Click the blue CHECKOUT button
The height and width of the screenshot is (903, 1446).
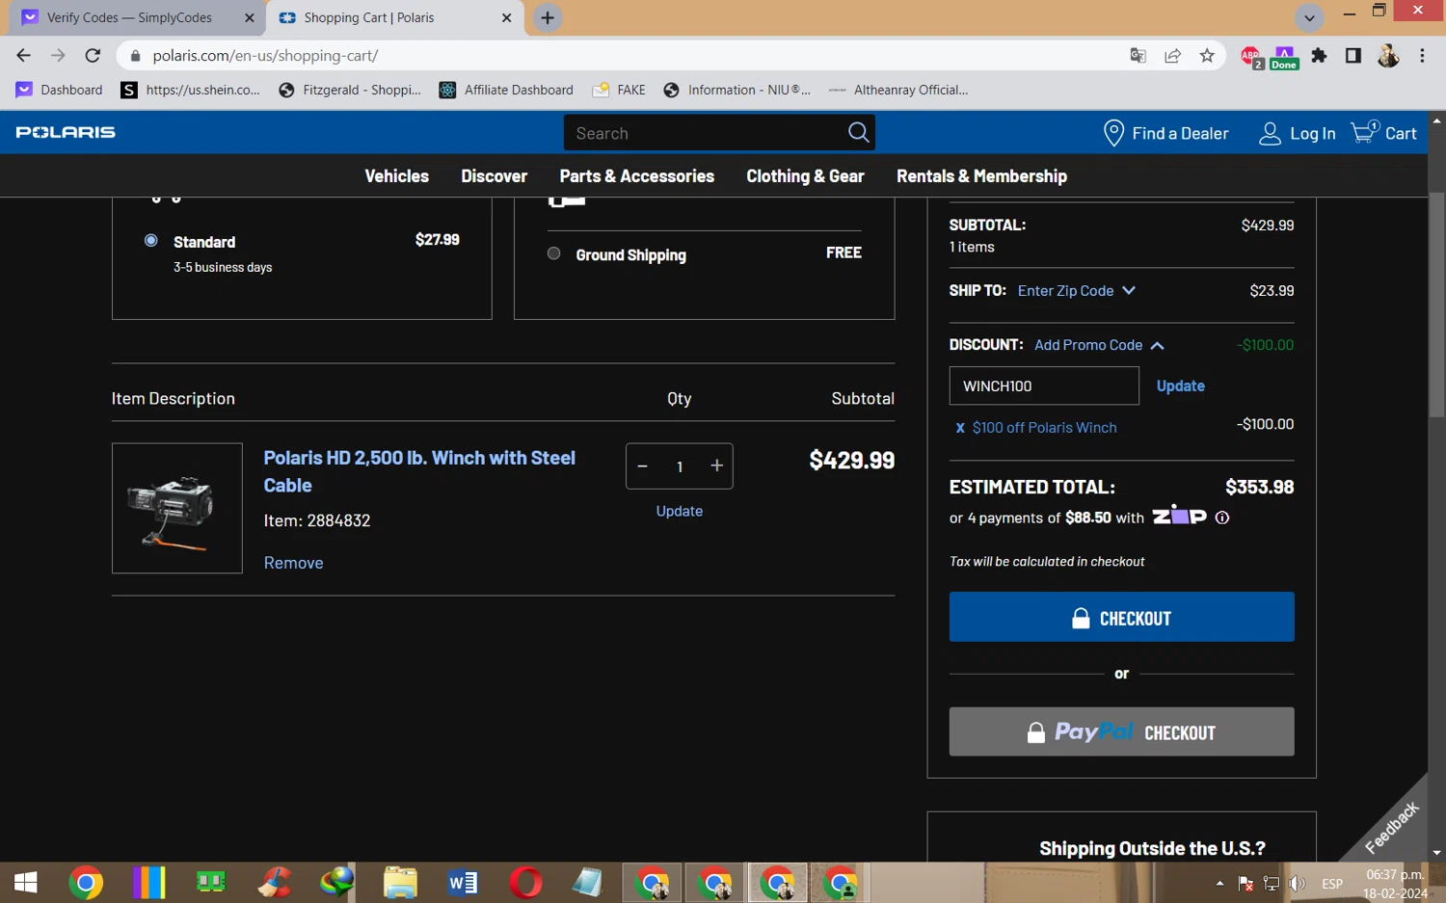[x=1121, y=617]
